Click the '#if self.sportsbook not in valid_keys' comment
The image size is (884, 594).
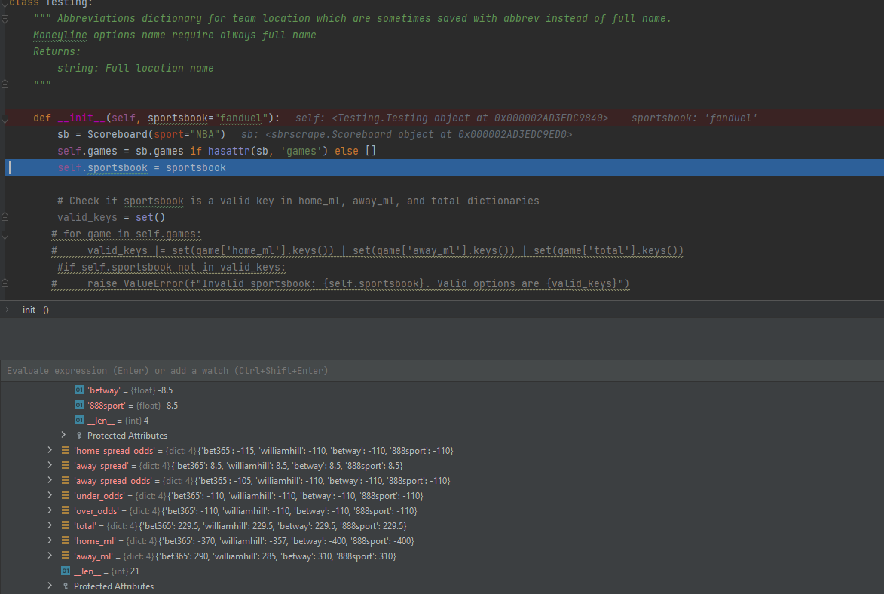(x=171, y=267)
